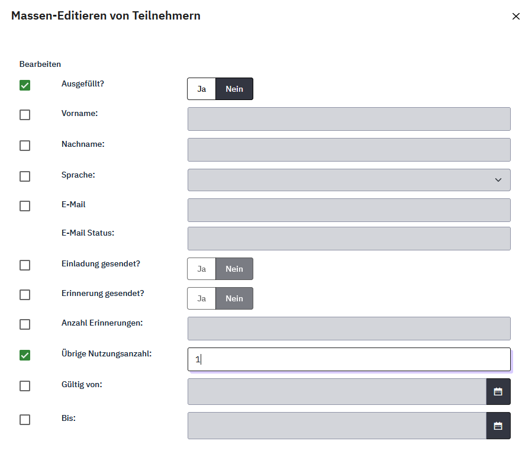522x473 pixels.
Task: Click into Übrige Nutzungsanzahl input field
Action: point(349,359)
